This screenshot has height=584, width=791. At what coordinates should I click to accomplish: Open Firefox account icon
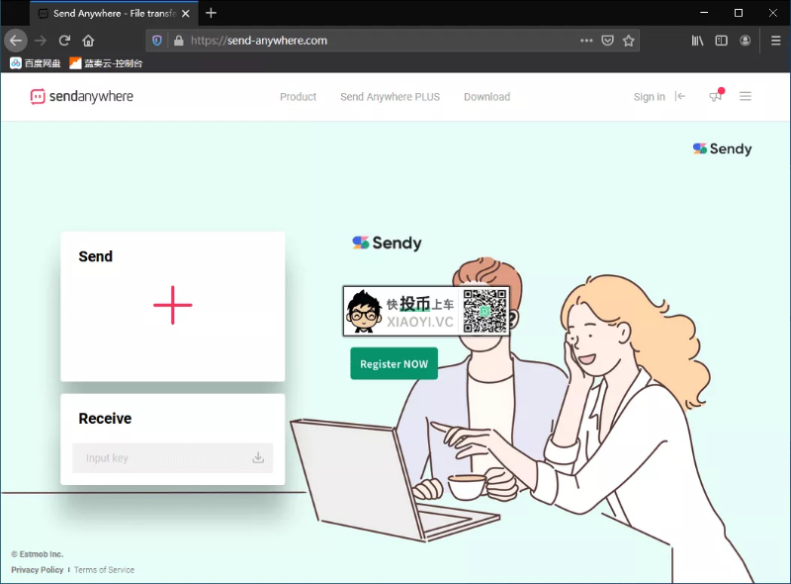746,41
